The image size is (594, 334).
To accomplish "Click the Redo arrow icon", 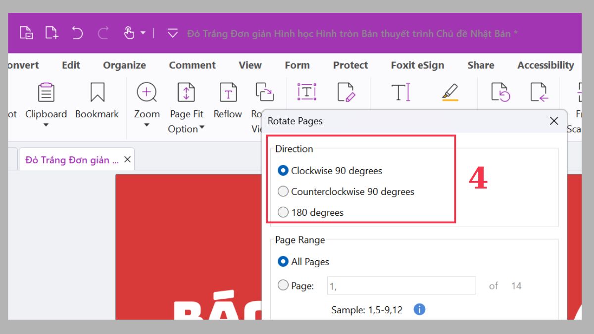I will tap(103, 33).
